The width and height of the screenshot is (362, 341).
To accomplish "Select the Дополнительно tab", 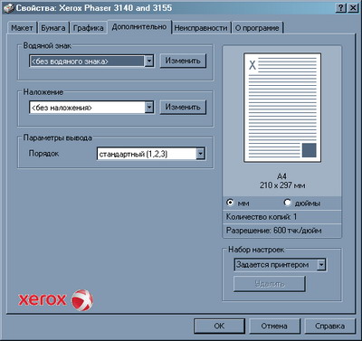I will [x=139, y=27].
